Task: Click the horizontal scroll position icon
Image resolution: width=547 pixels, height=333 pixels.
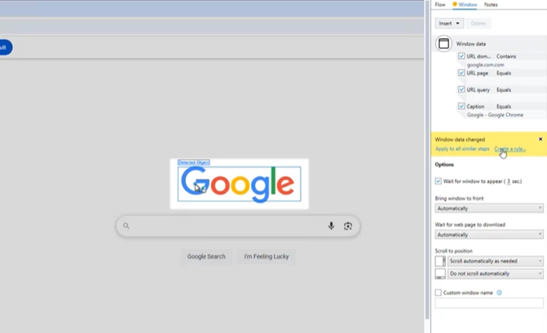Action: [x=440, y=274]
